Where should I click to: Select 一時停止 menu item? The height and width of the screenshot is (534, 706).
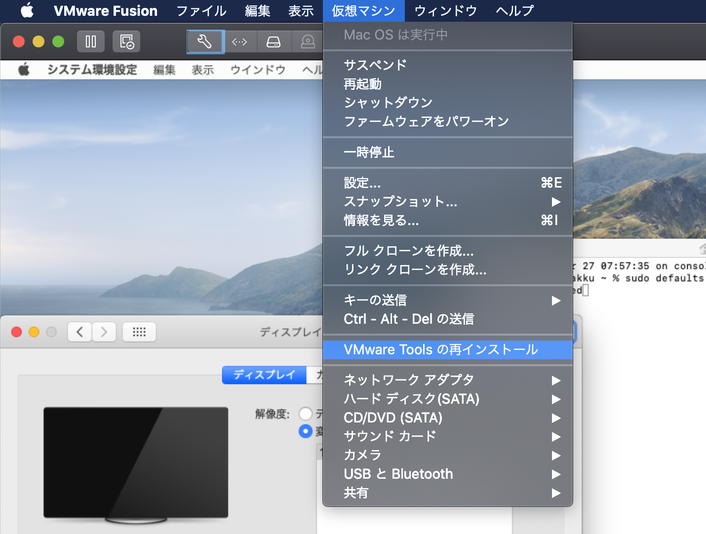(x=448, y=152)
